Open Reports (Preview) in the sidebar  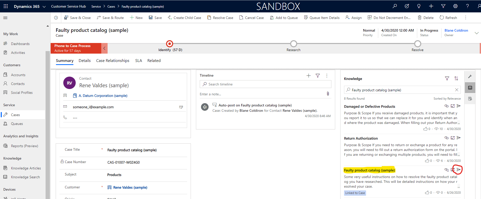(25, 146)
